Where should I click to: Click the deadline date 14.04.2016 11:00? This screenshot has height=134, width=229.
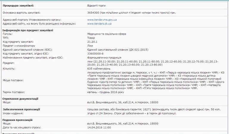click(x=99, y=127)
